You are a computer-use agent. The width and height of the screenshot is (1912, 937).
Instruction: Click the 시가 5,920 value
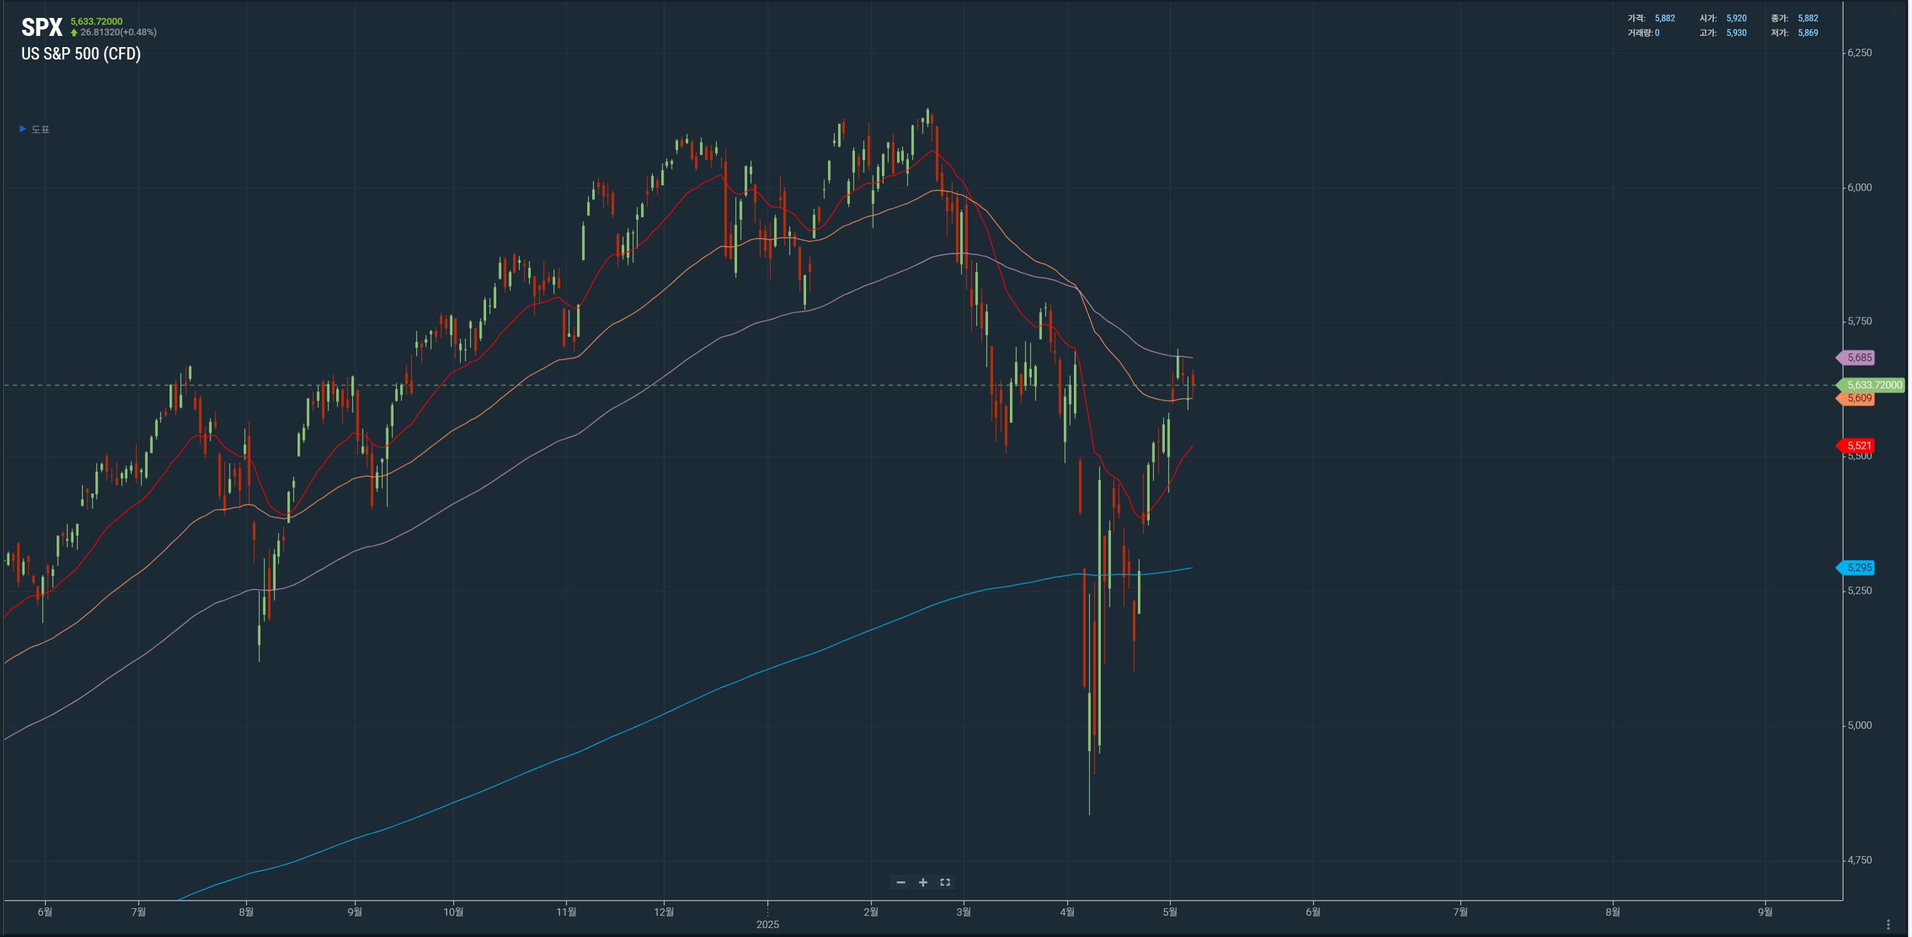point(1736,19)
